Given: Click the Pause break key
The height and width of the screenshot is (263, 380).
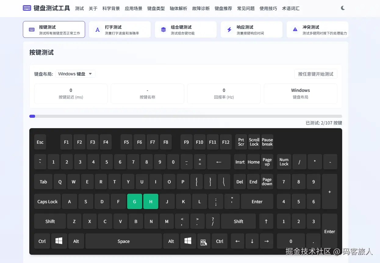Looking at the screenshot, I should point(267,142).
